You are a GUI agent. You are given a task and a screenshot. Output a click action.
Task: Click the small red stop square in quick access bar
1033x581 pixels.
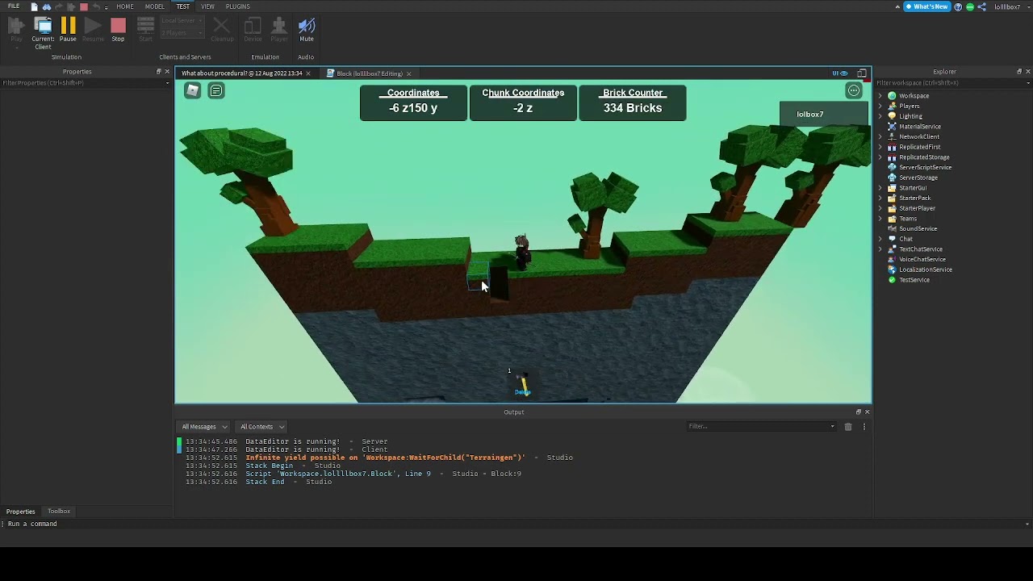point(83,6)
